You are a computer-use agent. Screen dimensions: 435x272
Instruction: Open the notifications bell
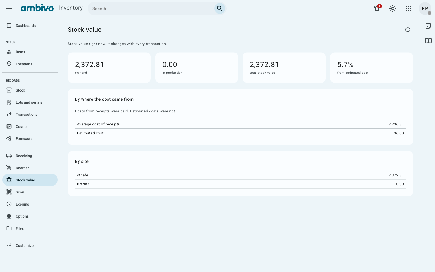[x=377, y=8]
